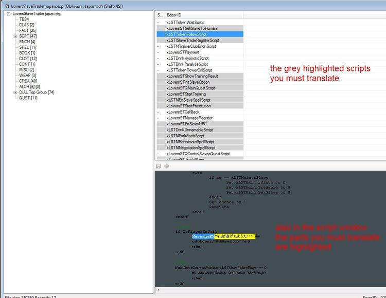
Task: Select ALCH [6] [0] in the tree
Action: coord(29,87)
